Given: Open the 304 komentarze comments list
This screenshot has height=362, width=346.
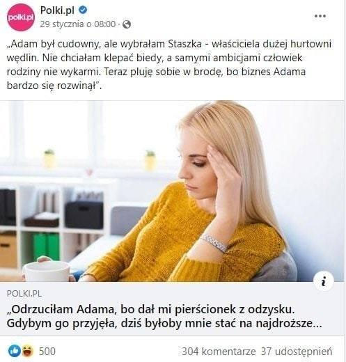Looking at the screenshot, I should click(x=219, y=352).
